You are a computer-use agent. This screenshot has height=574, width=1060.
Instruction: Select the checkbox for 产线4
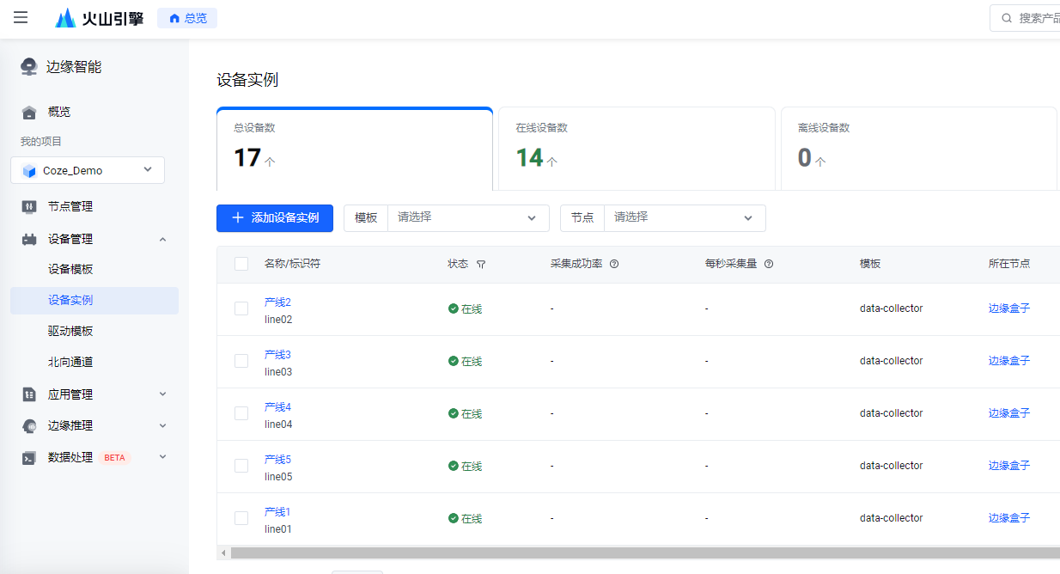pos(241,413)
